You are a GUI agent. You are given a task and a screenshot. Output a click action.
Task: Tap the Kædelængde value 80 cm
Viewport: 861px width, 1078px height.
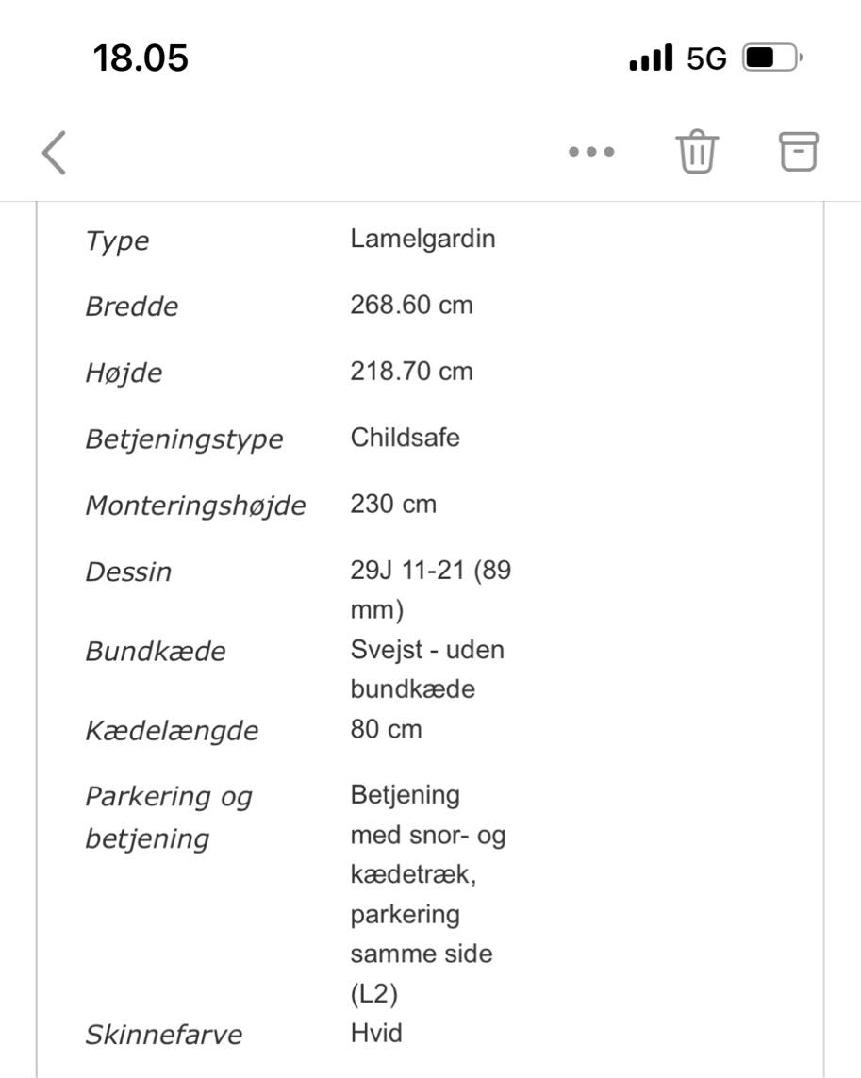click(386, 729)
